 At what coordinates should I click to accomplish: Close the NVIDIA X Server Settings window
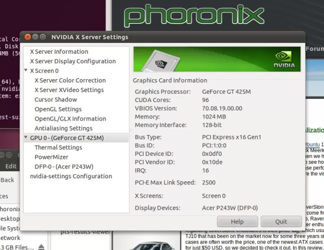tap(27, 37)
